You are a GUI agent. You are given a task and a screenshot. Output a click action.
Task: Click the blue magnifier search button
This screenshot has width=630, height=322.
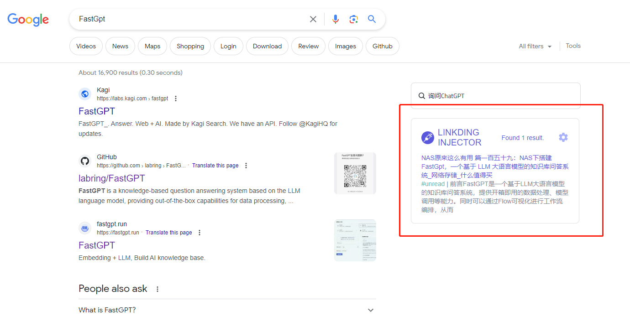tap(372, 19)
